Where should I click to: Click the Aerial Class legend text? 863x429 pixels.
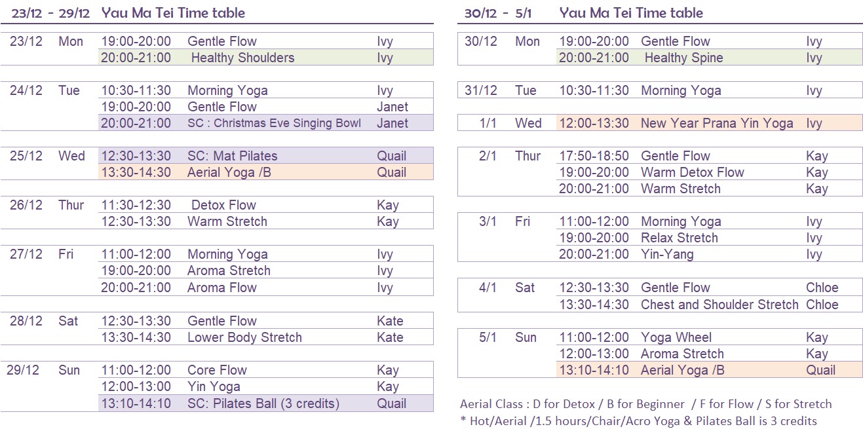point(645,404)
